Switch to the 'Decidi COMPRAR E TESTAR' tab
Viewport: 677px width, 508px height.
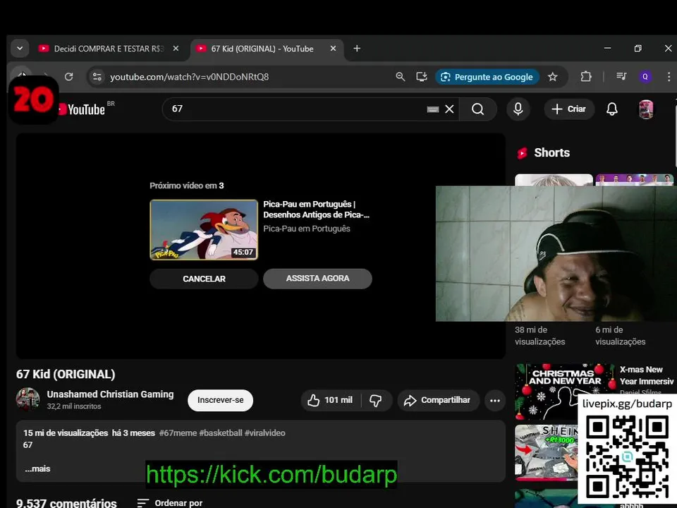pos(109,49)
